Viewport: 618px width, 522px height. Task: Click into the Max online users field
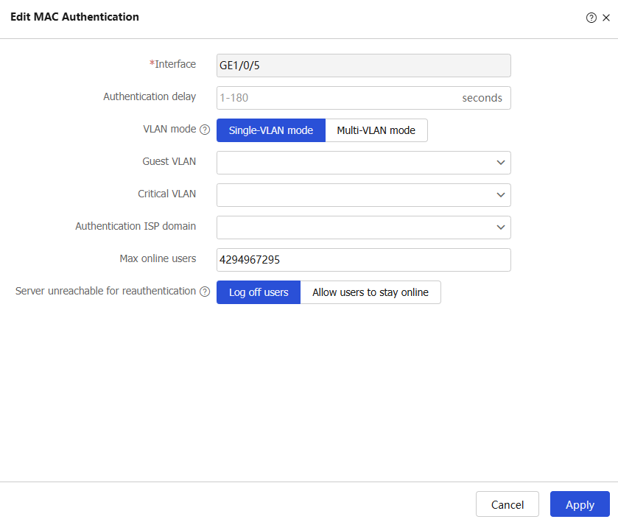coord(363,260)
